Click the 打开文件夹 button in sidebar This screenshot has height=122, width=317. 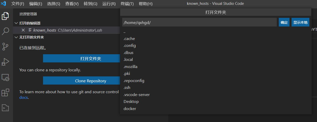81,59
